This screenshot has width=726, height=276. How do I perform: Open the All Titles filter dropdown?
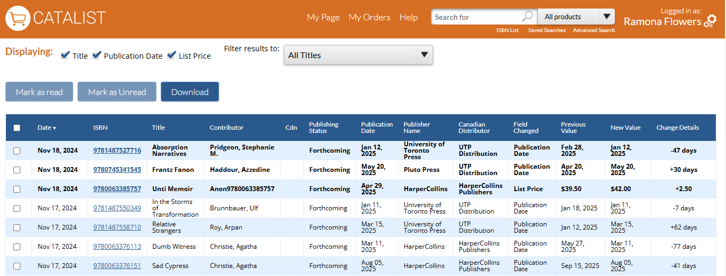tap(358, 55)
